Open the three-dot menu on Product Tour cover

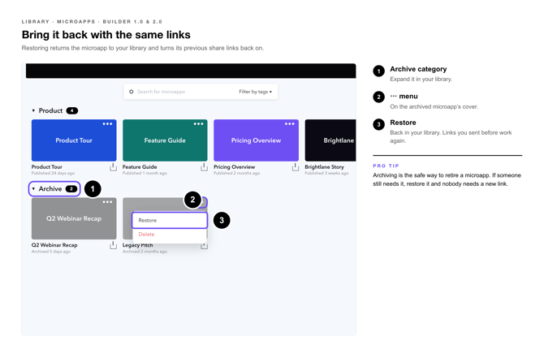[107, 124]
